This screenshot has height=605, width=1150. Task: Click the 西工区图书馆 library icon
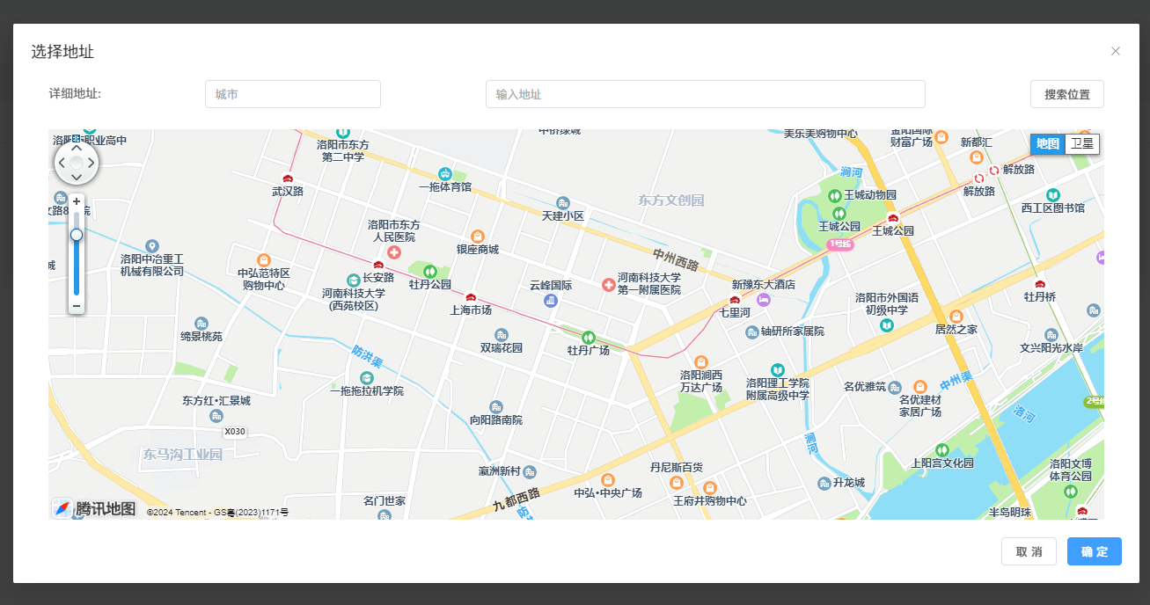[1053, 194]
